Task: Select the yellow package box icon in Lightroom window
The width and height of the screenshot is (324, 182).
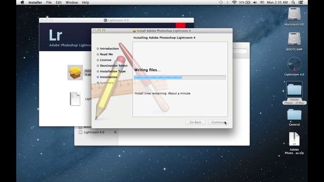Action: click(x=75, y=72)
